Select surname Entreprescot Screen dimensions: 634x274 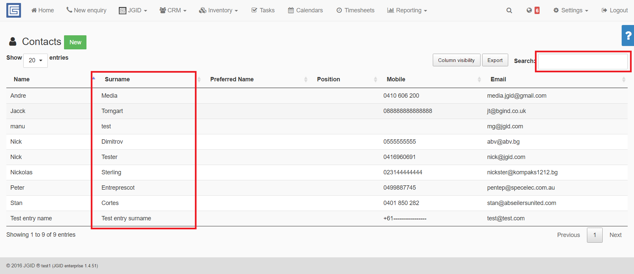118,188
